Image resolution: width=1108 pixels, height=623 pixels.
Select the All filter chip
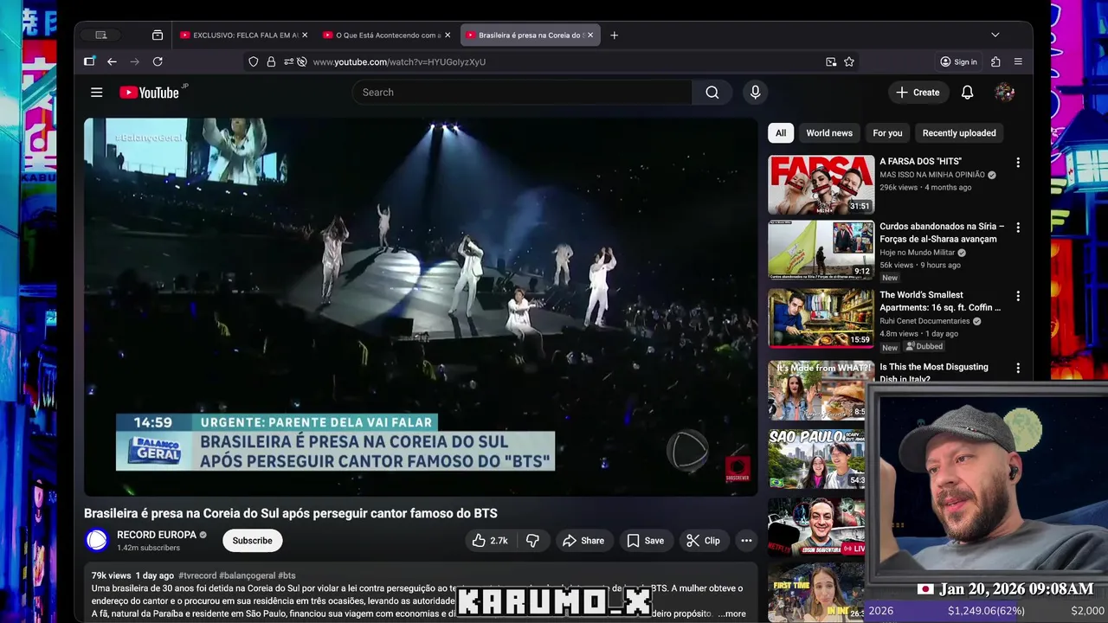[x=781, y=133]
